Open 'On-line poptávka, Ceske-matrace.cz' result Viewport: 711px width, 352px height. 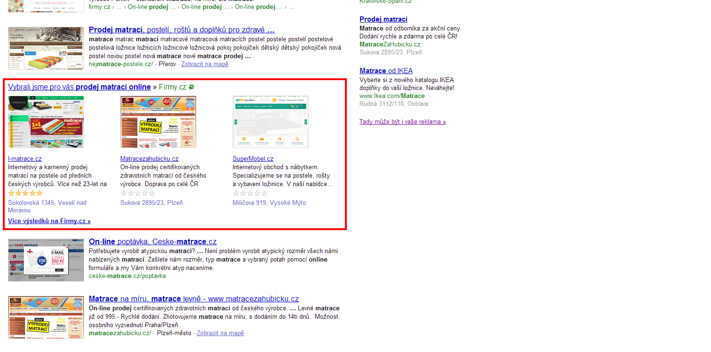pos(153,241)
